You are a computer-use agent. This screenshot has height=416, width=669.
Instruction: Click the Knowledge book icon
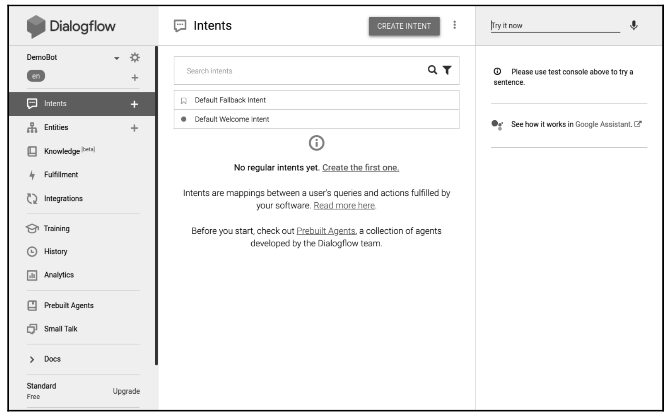pos(32,151)
